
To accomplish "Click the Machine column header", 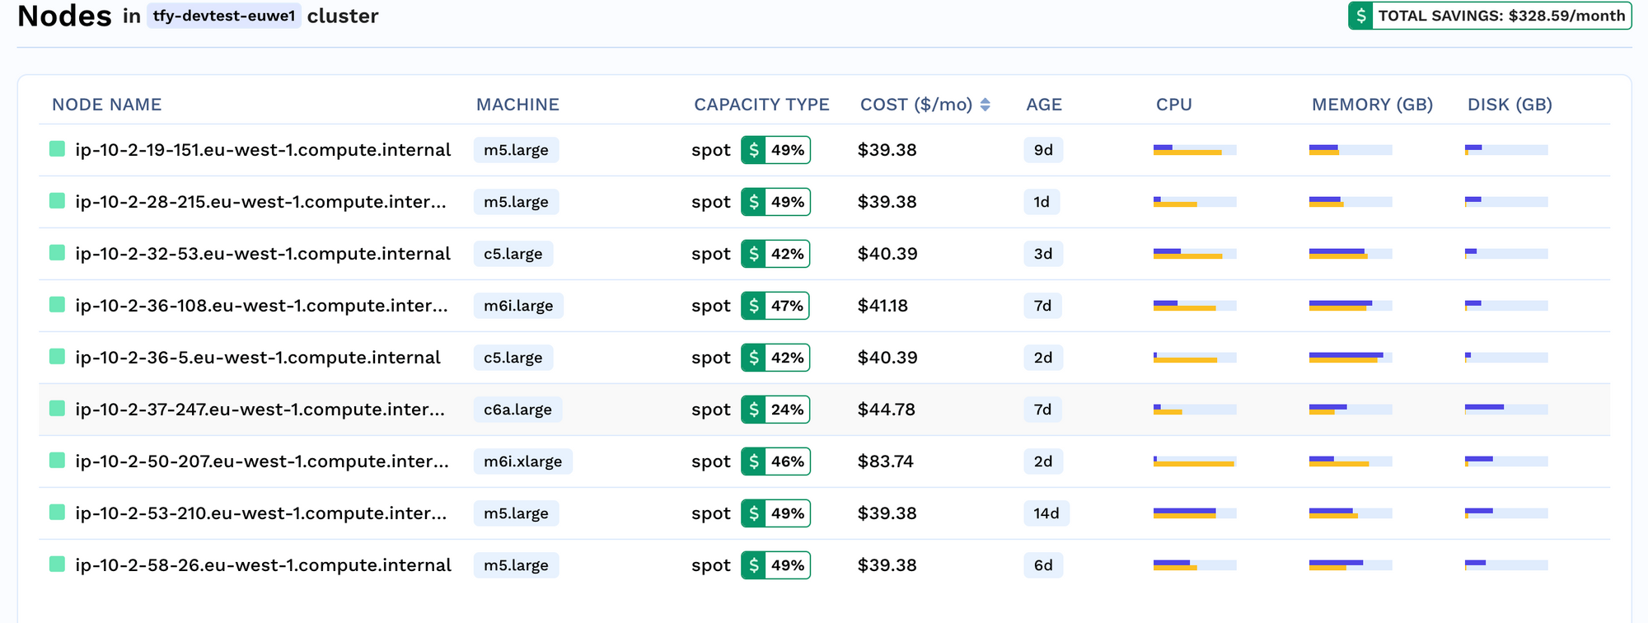I will coord(517,105).
